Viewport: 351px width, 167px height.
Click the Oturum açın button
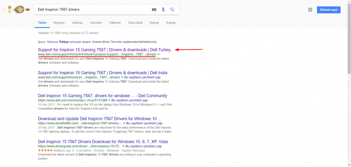pos(329,10)
